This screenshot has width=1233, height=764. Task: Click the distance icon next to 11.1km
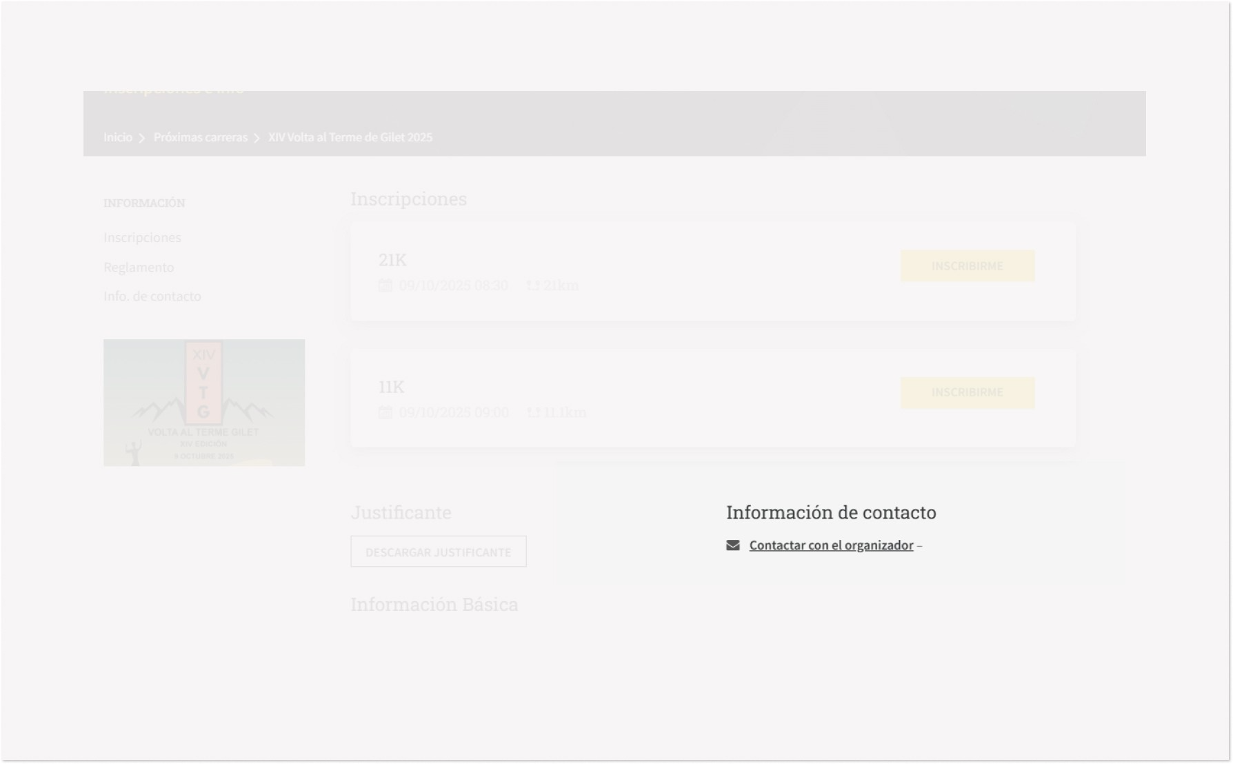click(x=533, y=412)
